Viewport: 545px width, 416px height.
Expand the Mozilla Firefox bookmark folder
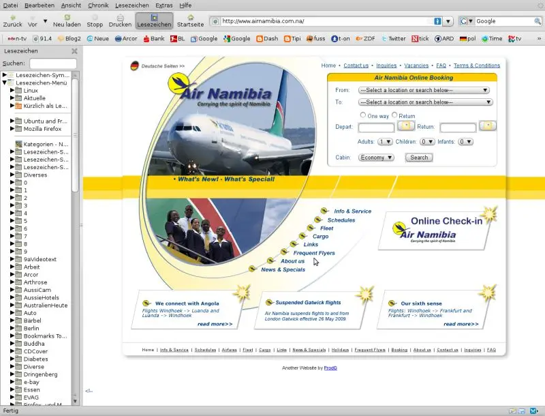pyautogui.click(x=12, y=129)
